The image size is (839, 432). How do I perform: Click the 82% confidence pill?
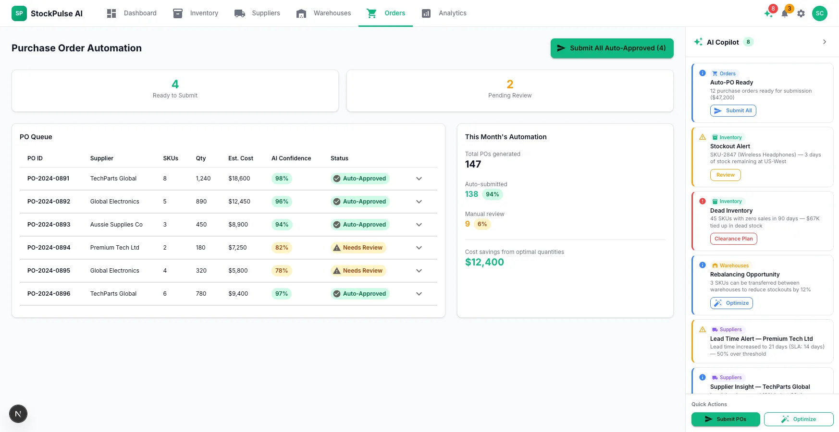[282, 248]
